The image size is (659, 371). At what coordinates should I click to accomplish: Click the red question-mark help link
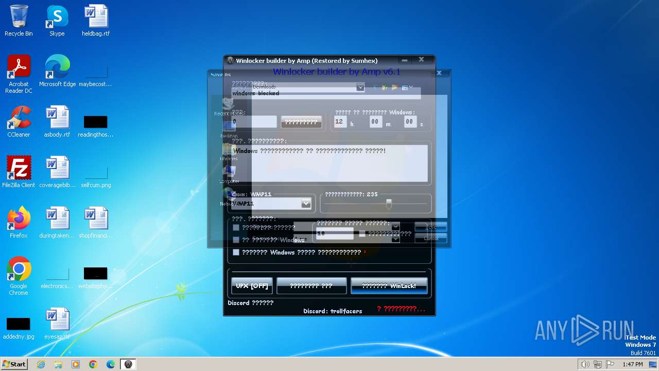[x=401, y=309]
